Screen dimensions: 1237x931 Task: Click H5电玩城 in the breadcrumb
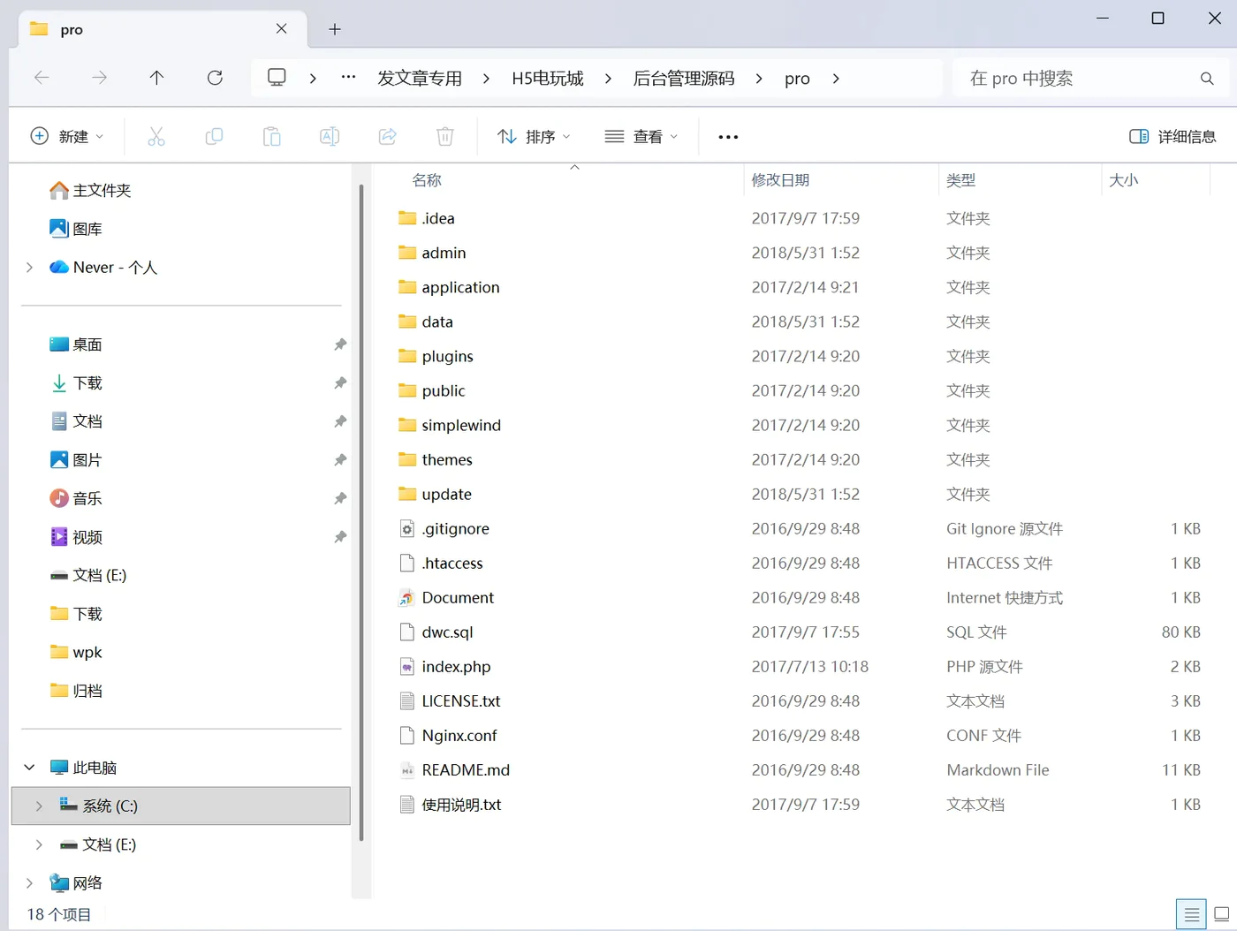[548, 79]
